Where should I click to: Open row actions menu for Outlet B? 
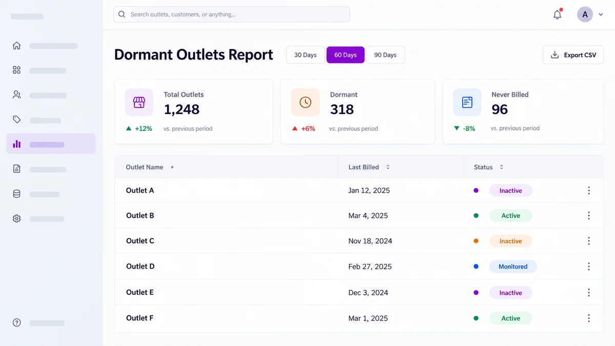(x=589, y=216)
